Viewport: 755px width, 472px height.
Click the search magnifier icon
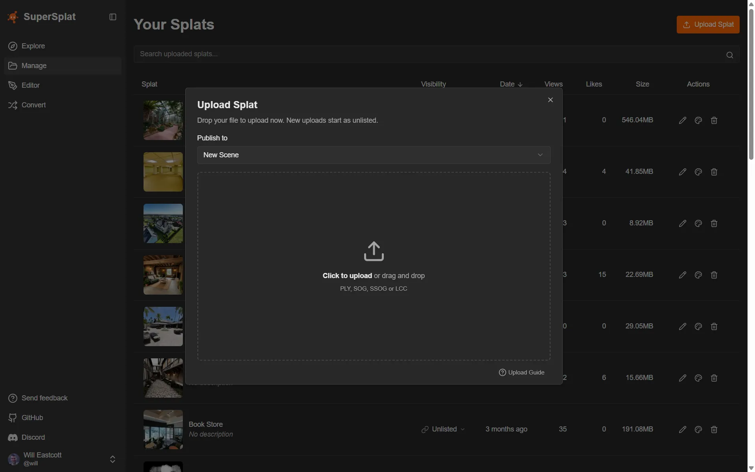pos(730,55)
